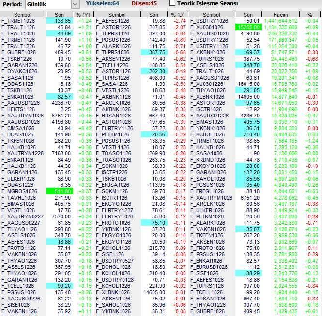Select F_TSKB1226 in the rising list
The height and width of the screenshot is (316, 322).
point(16,59)
